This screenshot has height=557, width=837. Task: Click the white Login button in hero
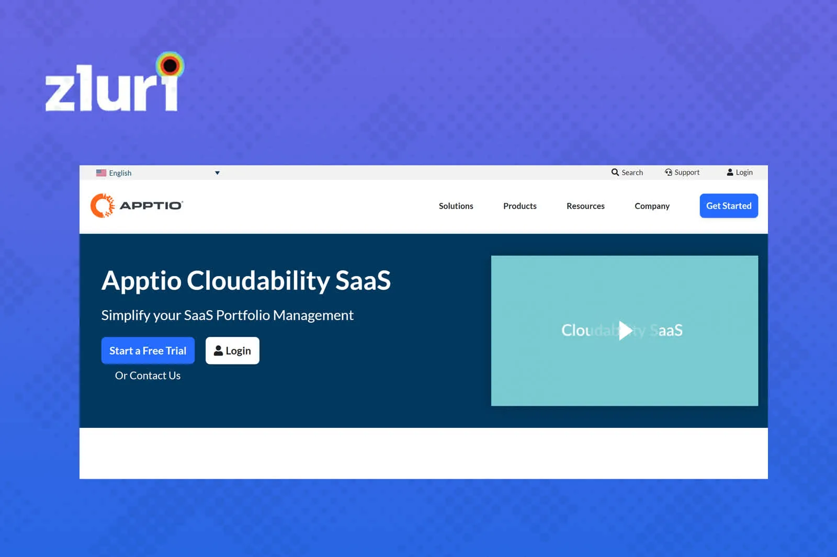pos(232,350)
